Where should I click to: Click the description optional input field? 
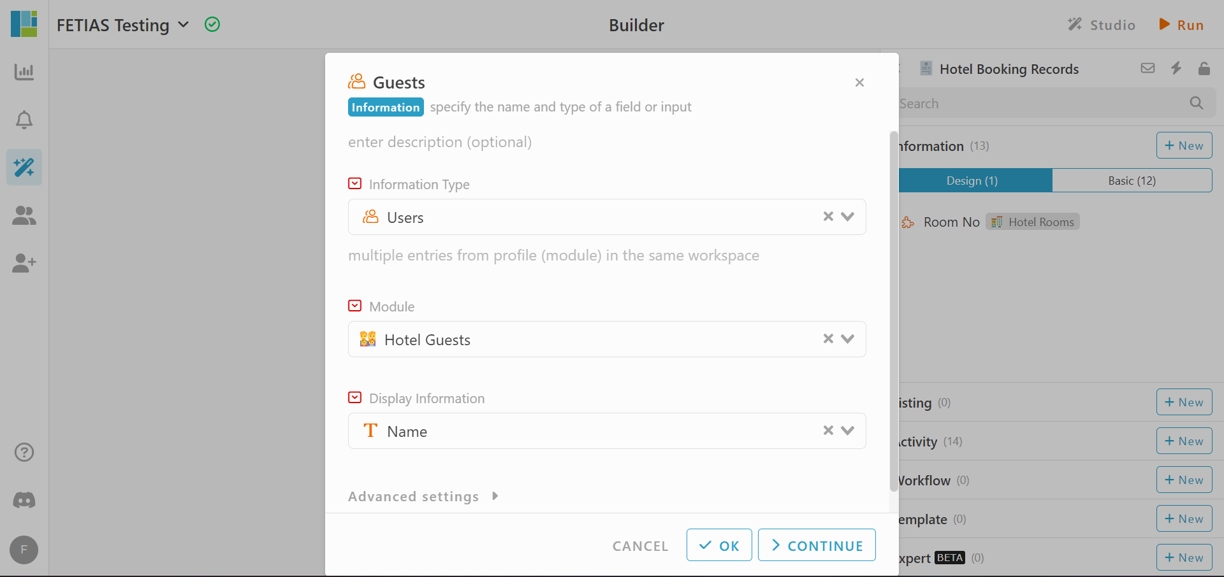pyautogui.click(x=607, y=142)
